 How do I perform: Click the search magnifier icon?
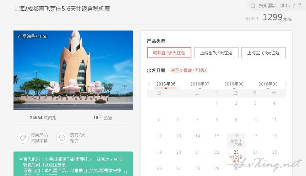point(253,6)
